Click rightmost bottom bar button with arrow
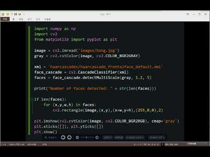The width and height of the screenshot is (210, 157). pos(157,137)
